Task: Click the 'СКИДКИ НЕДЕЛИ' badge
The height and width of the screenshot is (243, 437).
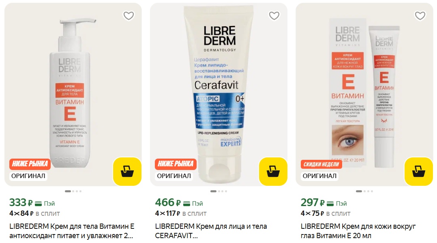Action: (x=321, y=164)
